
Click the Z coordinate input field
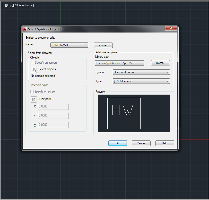click(x=54, y=125)
